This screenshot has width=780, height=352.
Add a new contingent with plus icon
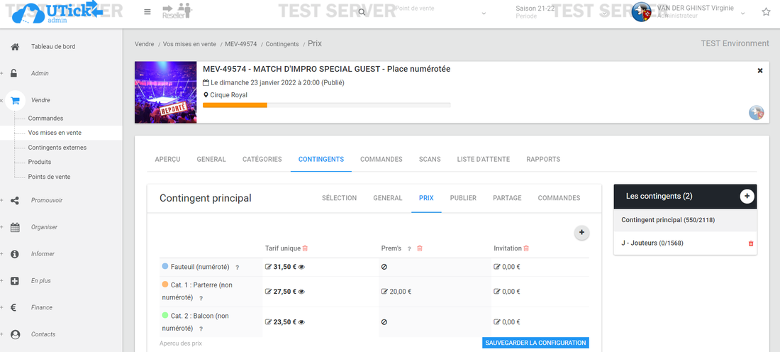coord(747,197)
